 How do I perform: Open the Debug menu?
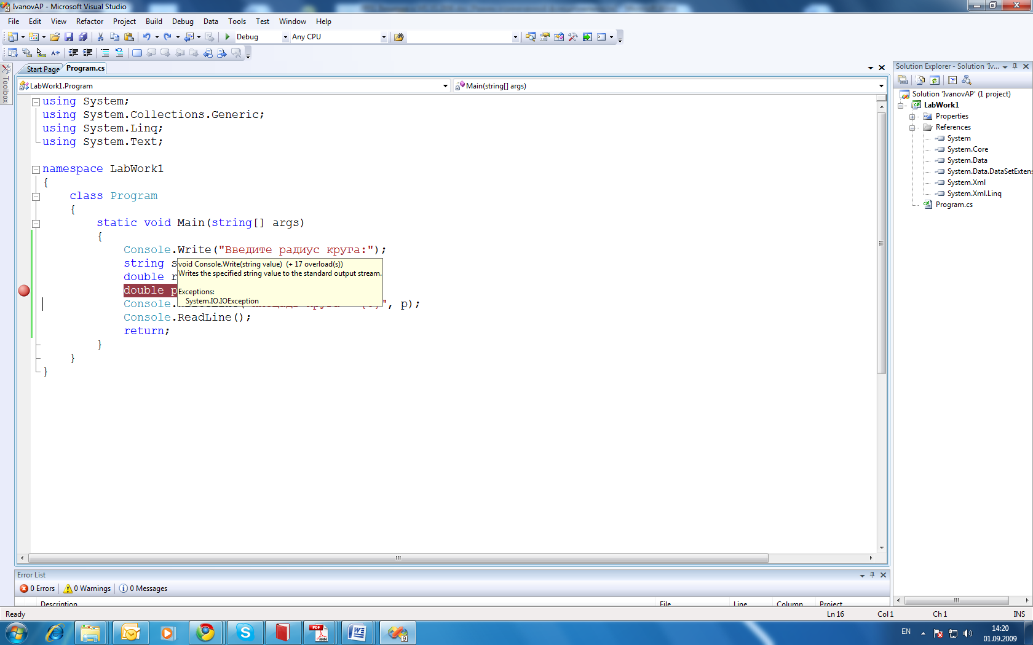tap(183, 21)
